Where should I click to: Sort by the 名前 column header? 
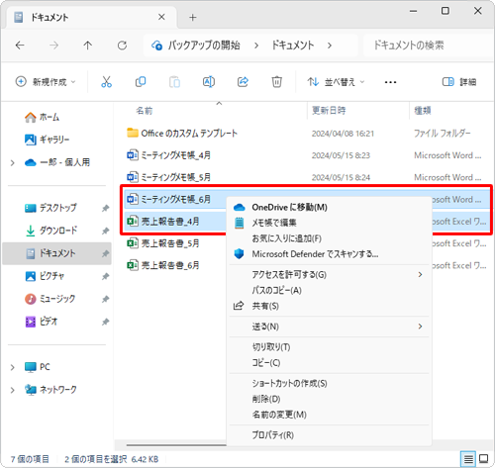(x=145, y=111)
